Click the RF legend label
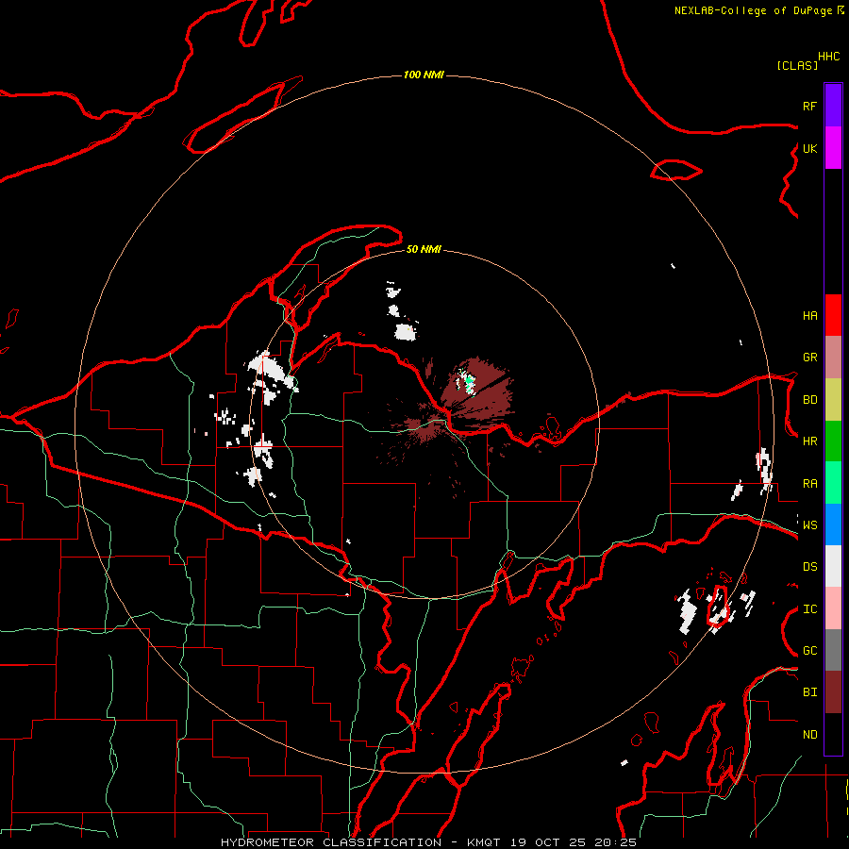This screenshot has width=849, height=849. tap(809, 106)
